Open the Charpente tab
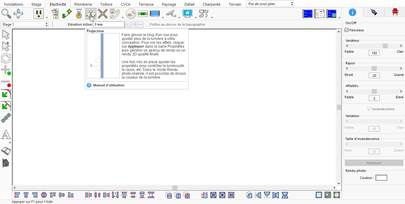The width and height of the screenshot is (405, 204). [212, 4]
